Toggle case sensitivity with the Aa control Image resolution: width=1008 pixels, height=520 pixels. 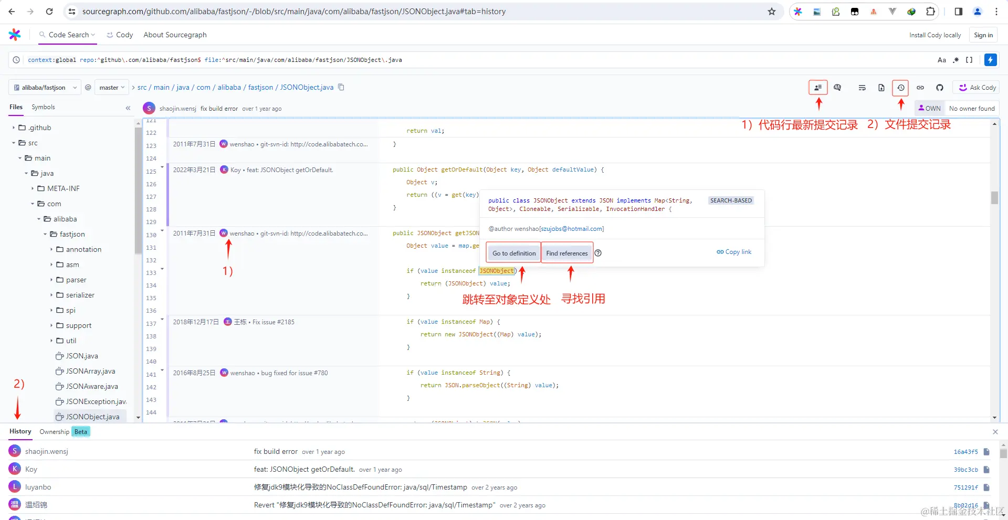click(941, 60)
